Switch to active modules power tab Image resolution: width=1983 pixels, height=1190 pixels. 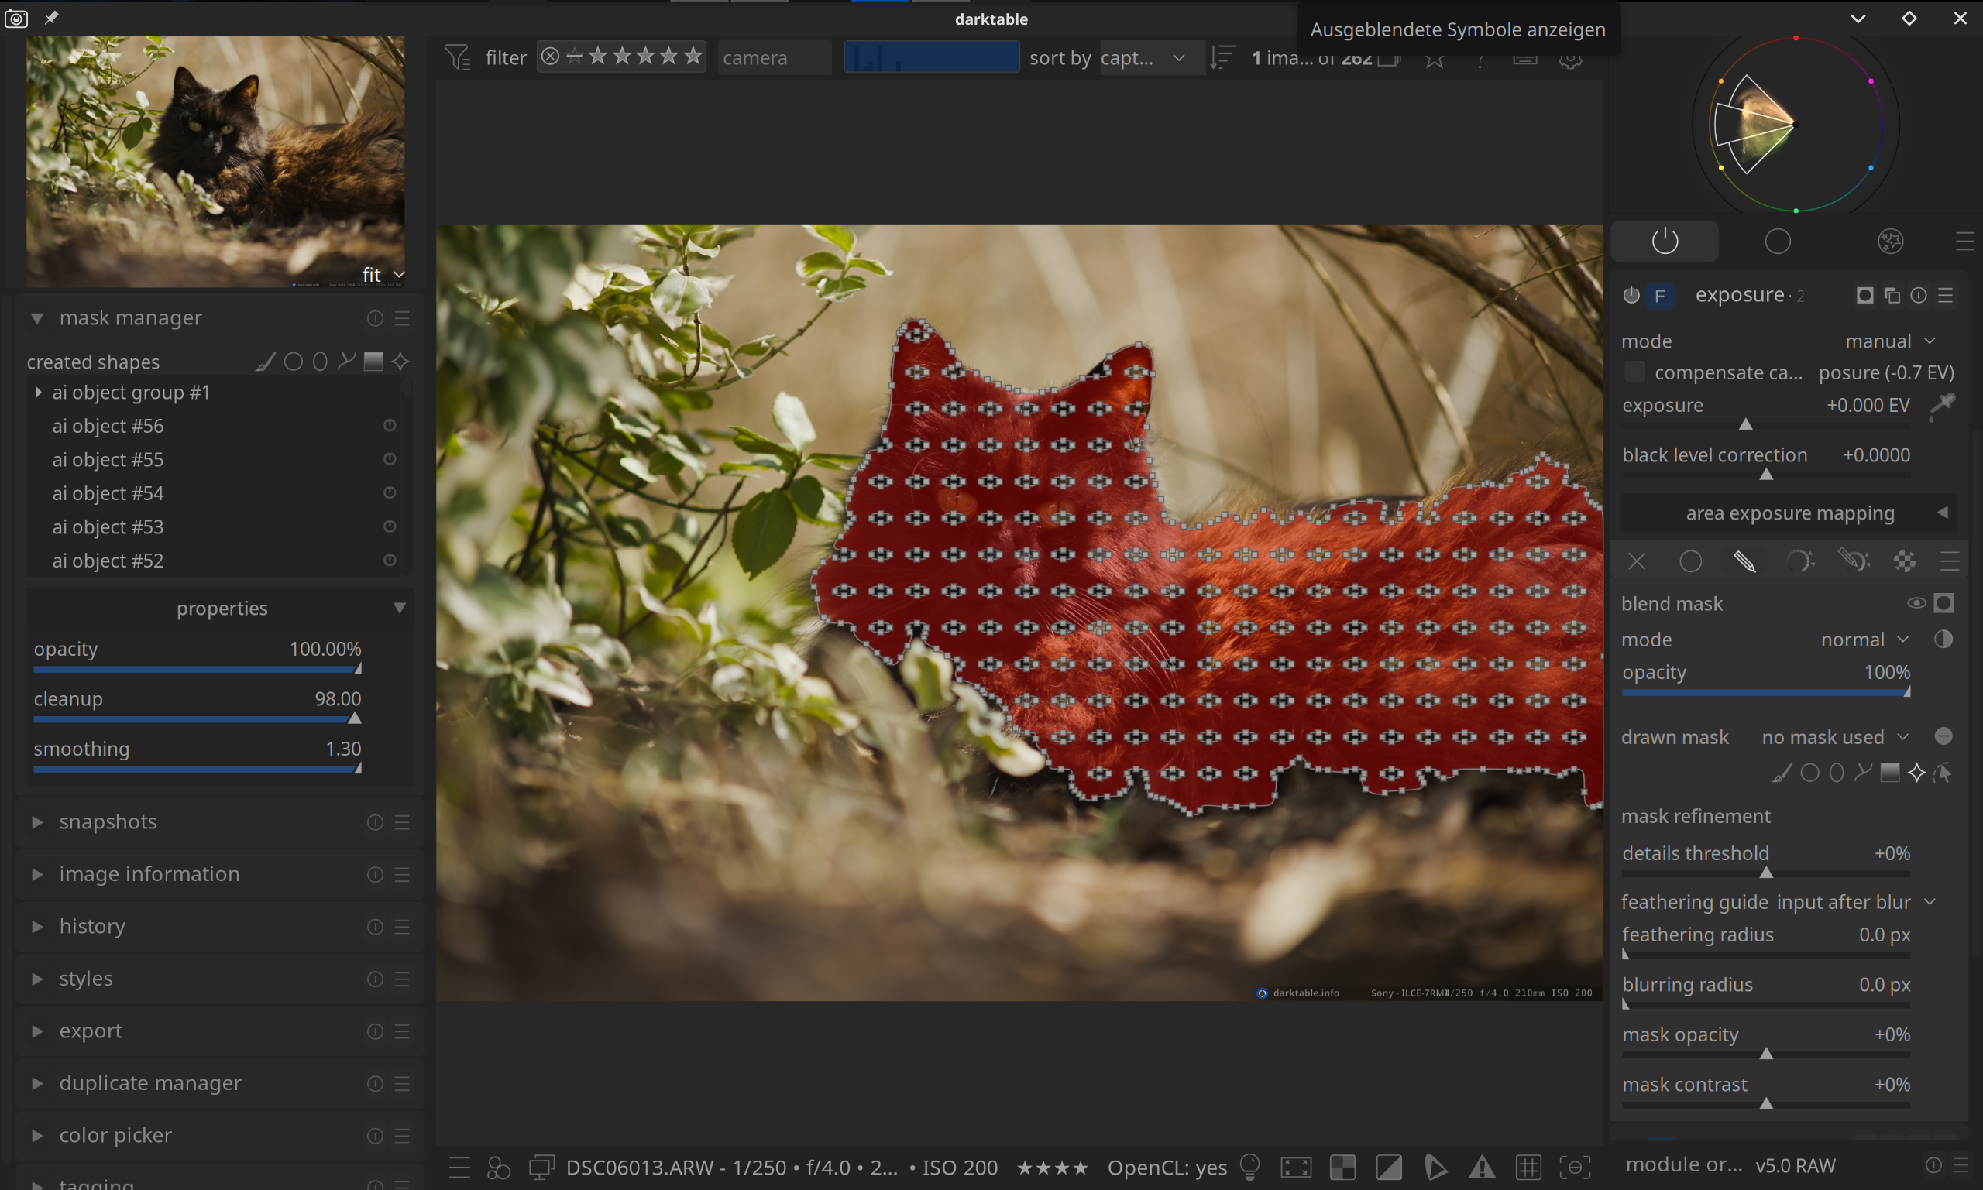tap(1665, 242)
